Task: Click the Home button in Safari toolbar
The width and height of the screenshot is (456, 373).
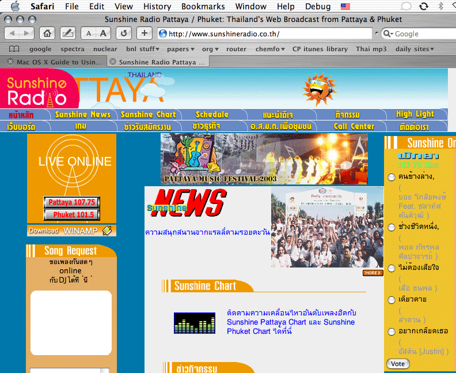Action: 48,33
